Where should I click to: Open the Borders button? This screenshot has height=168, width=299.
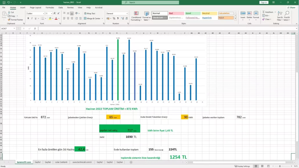pos(43,19)
